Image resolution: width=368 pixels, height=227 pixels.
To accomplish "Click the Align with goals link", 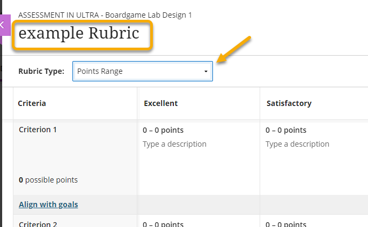I will point(48,205).
